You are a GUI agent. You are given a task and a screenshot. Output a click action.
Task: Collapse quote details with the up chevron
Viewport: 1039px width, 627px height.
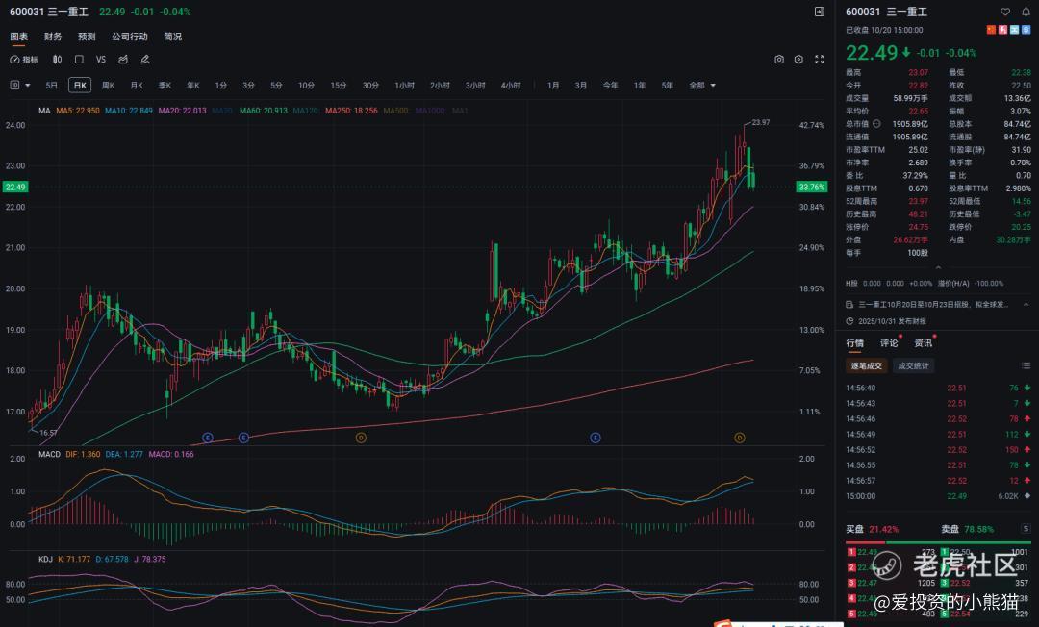(x=938, y=267)
